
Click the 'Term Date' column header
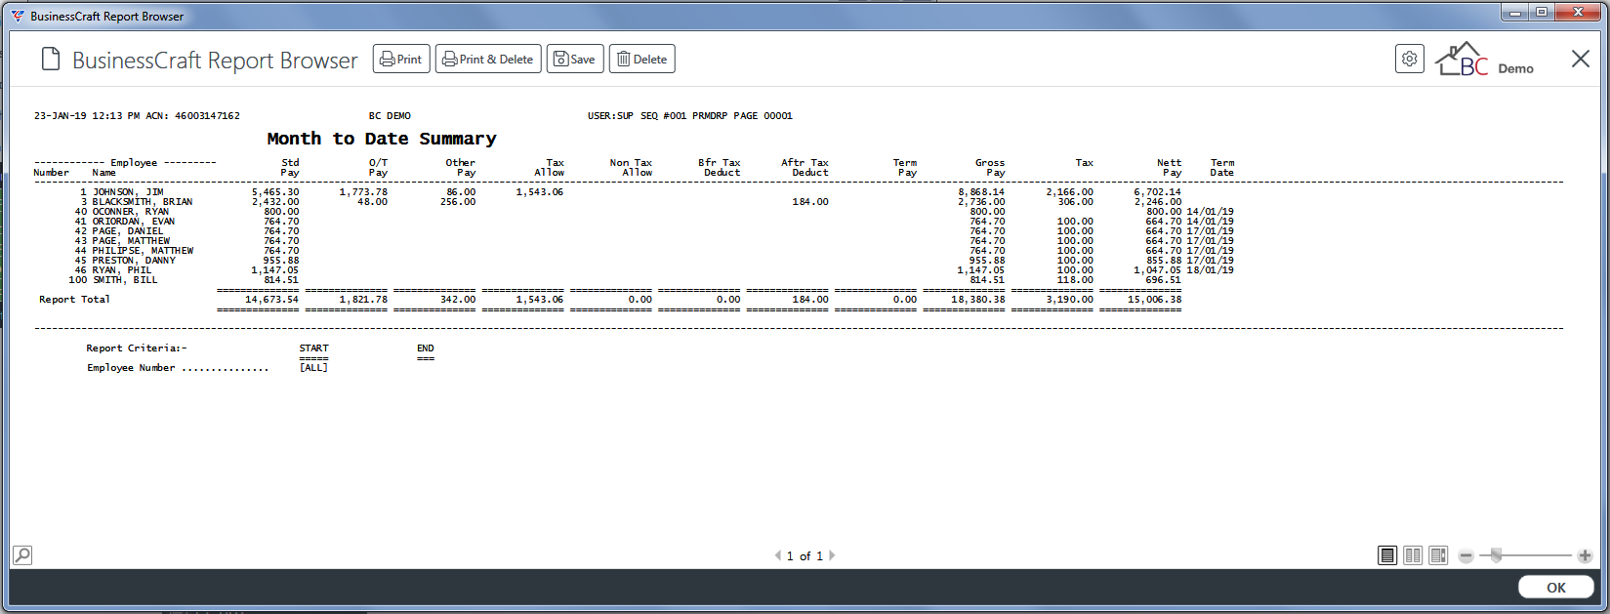pyautogui.click(x=1222, y=168)
